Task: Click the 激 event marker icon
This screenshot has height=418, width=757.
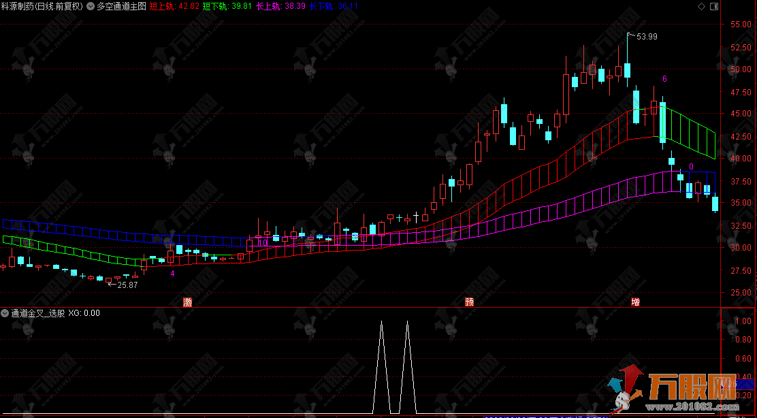Action: coord(188,302)
